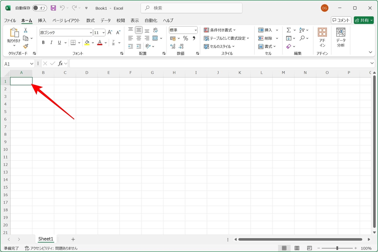The image size is (378, 252).
Task: Click the find and select magnifier icon
Action: 302,38
